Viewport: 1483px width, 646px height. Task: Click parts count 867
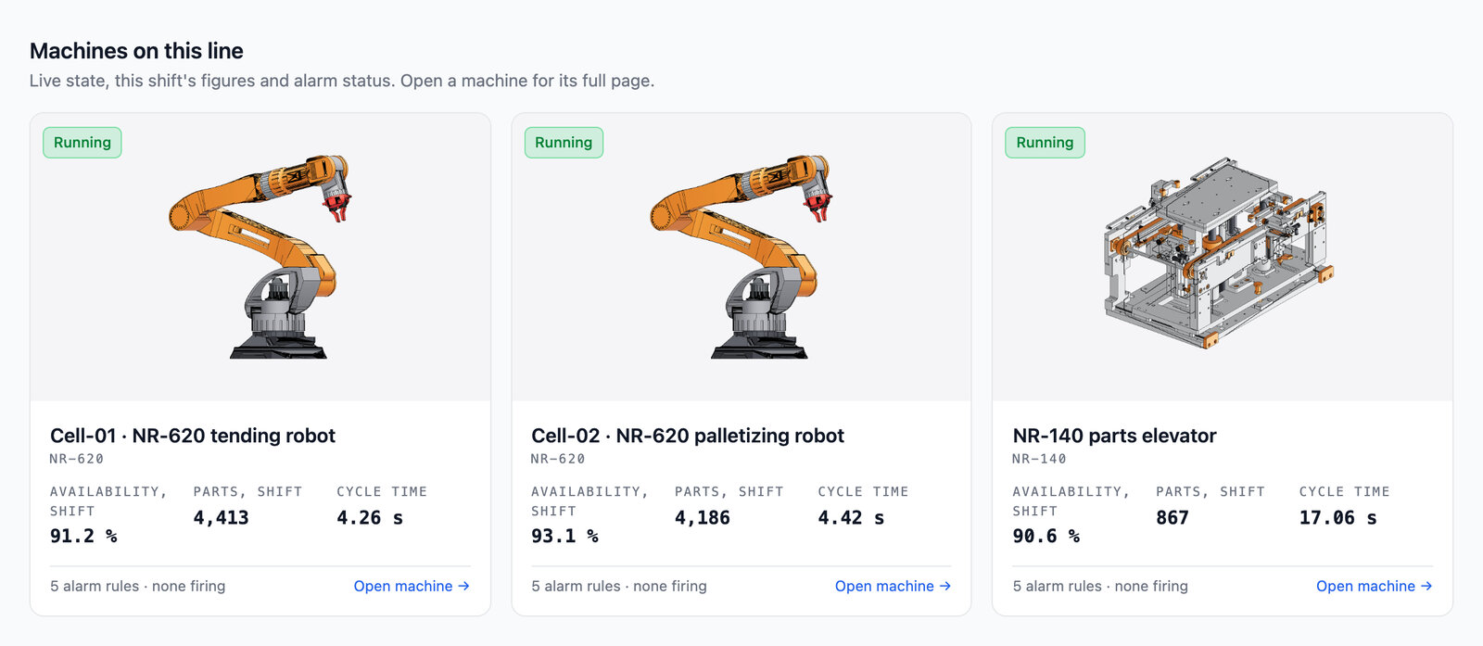tap(1172, 518)
